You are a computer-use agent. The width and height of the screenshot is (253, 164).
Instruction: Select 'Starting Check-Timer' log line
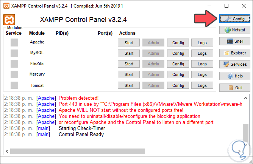pos(82,128)
